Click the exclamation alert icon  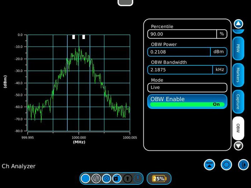click(138, 178)
